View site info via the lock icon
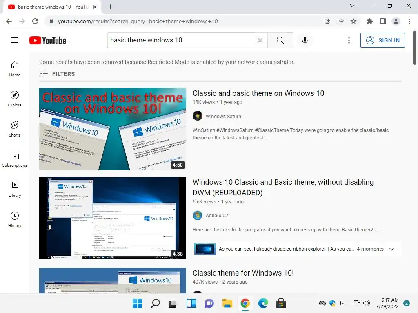The image size is (418, 313). [x=51, y=21]
